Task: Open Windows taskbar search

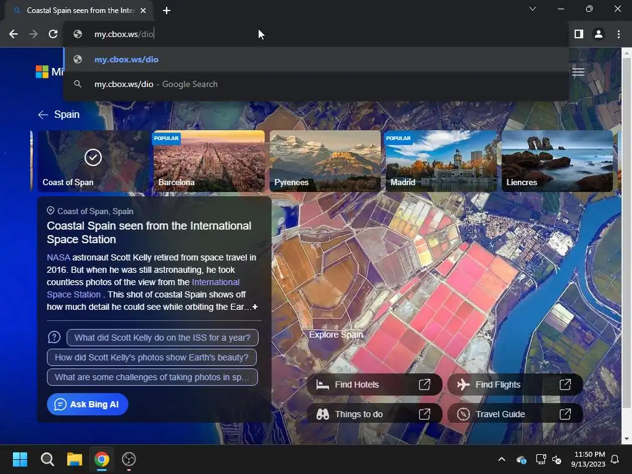Action: pos(47,459)
